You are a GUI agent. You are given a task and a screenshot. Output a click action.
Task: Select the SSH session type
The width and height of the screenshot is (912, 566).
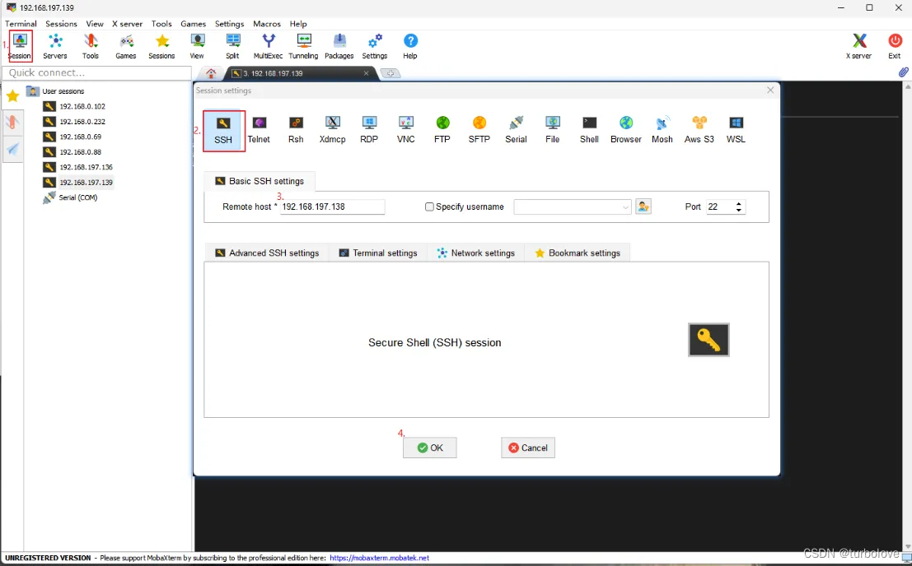click(223, 131)
